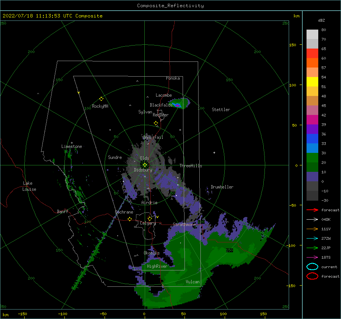Viewport: 341px width, 319px height.
Task: Click the Cochrane town label
Action: point(124,212)
